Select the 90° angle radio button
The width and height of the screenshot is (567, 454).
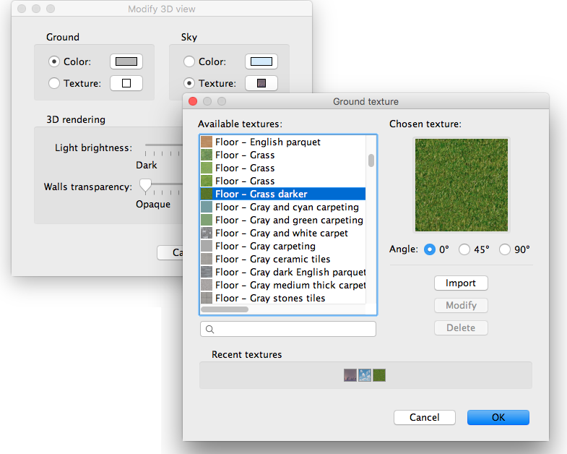[x=505, y=249]
